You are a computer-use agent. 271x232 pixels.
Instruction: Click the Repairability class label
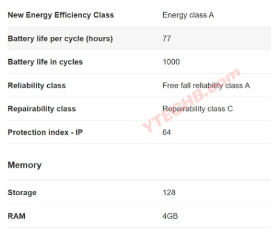click(42, 109)
